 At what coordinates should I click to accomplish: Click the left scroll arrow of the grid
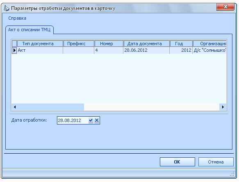tap(15, 107)
